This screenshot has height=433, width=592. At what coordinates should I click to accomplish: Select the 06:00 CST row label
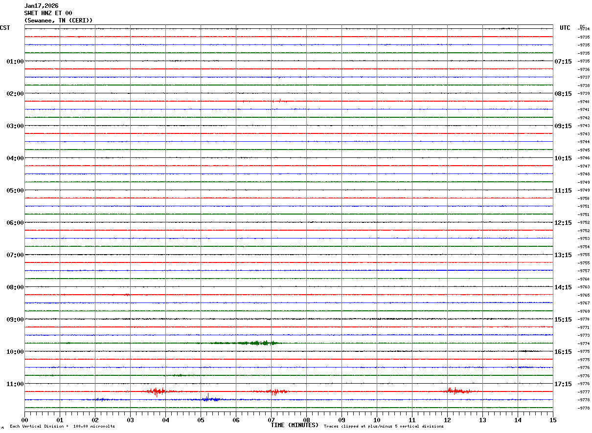point(15,223)
